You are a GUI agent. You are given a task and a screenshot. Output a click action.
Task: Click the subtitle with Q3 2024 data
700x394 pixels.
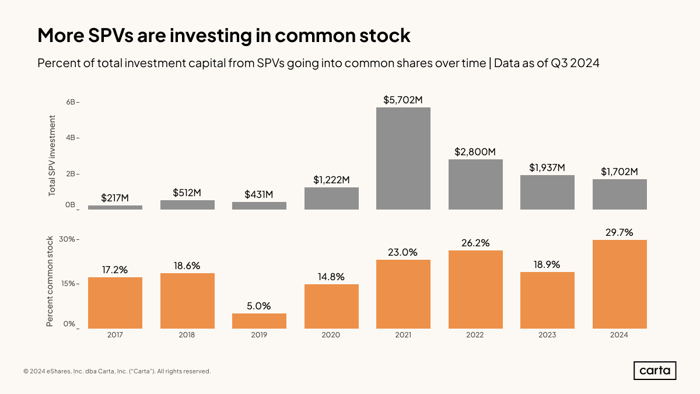click(x=318, y=64)
